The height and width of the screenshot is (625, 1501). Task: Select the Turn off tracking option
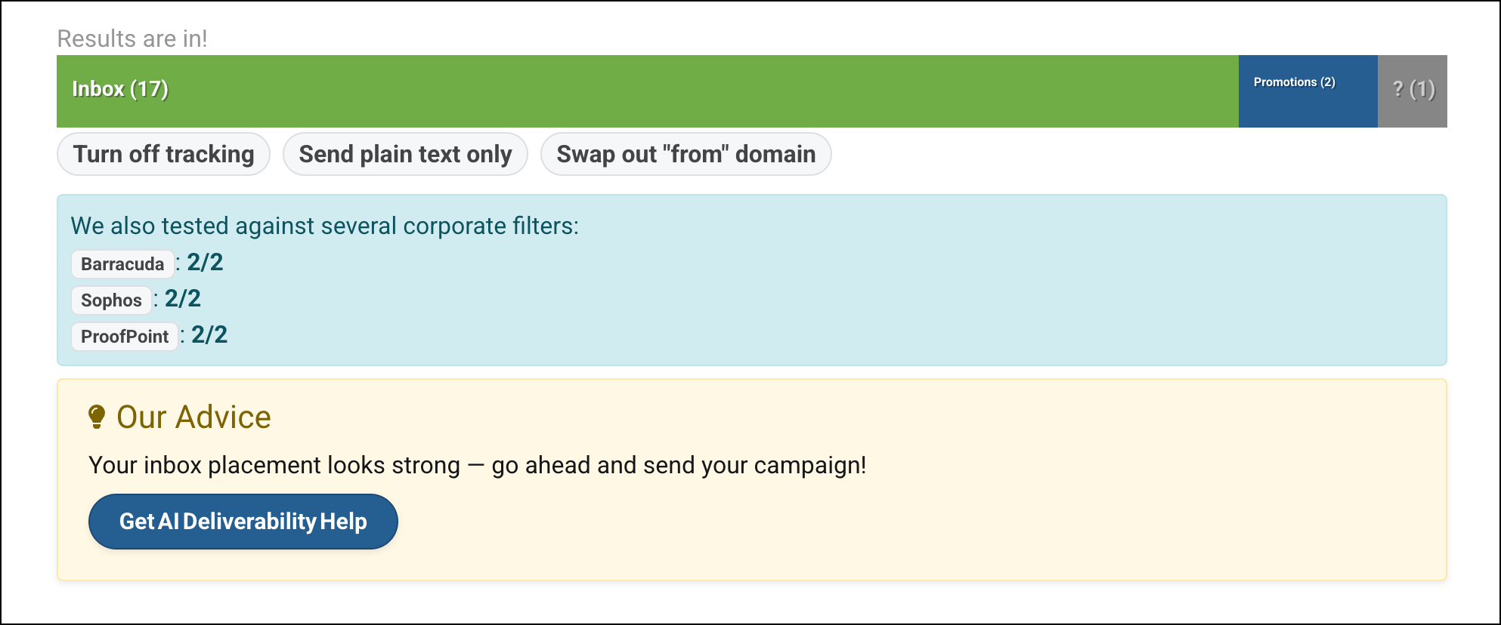pyautogui.click(x=164, y=154)
